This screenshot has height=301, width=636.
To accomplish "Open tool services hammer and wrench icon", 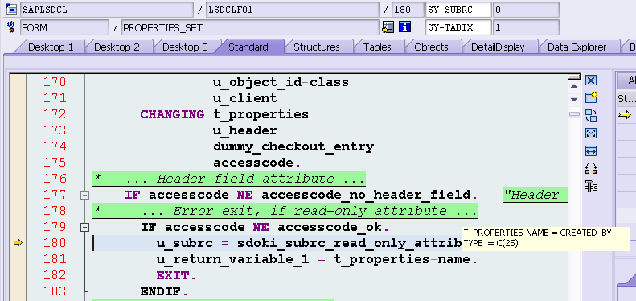I will (x=591, y=187).
